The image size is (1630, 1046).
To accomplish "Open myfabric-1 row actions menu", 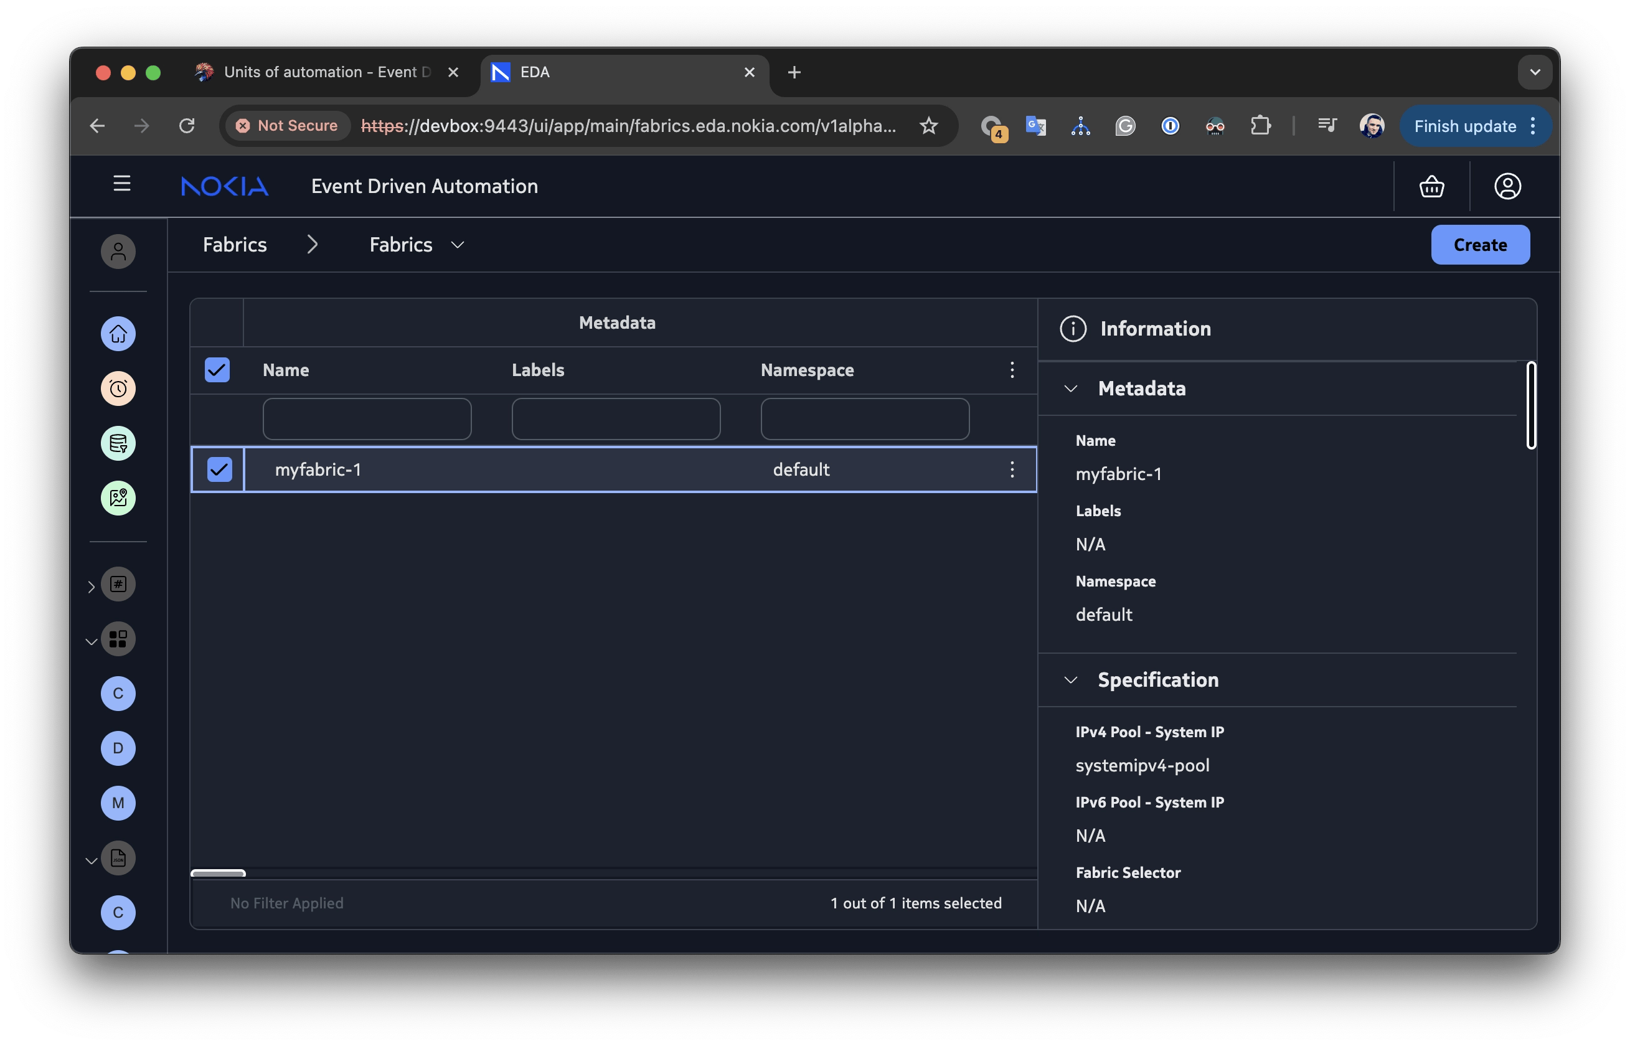I will pyautogui.click(x=1012, y=469).
